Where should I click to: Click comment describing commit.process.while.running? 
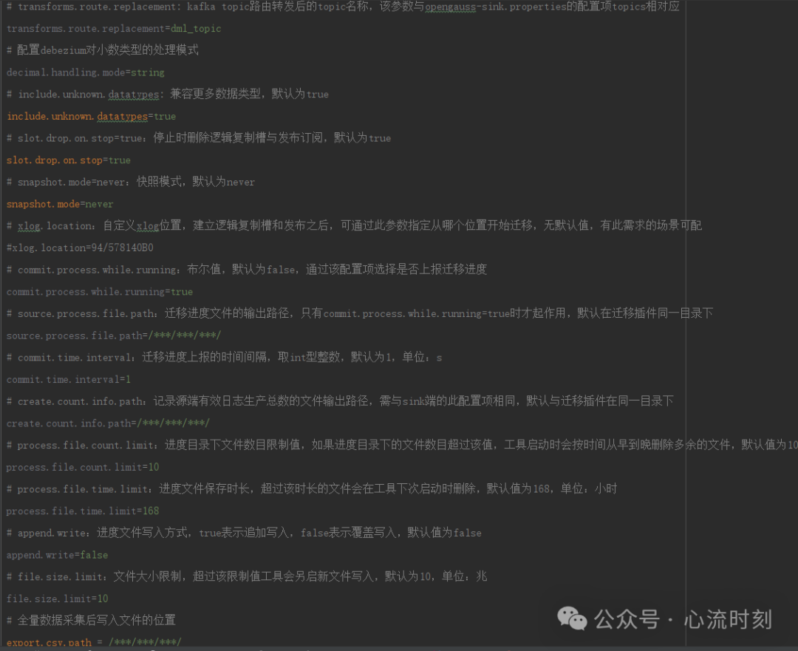247,269
